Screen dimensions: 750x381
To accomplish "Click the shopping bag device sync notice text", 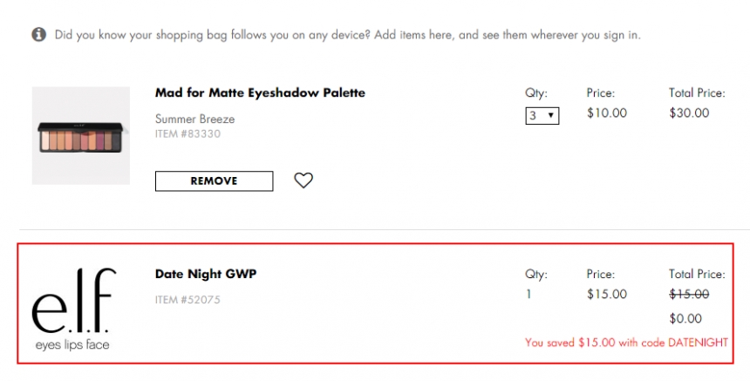I will 347,35.
